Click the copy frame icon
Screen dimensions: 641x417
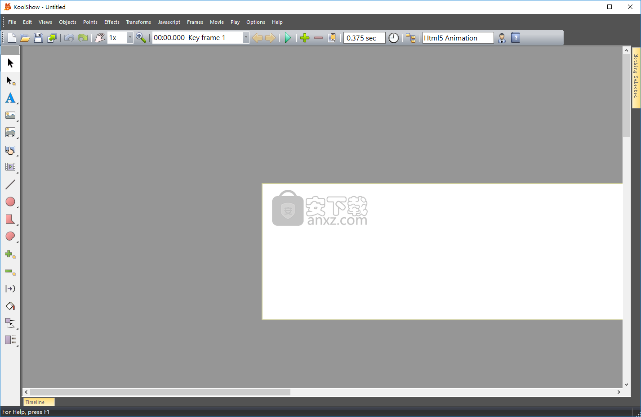pos(332,38)
